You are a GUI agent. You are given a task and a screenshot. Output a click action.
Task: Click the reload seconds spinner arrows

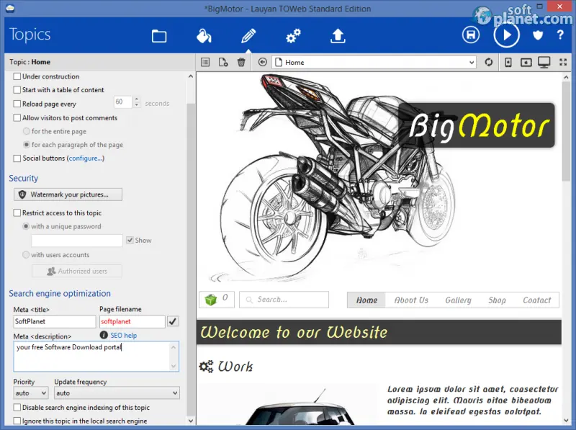click(x=137, y=102)
